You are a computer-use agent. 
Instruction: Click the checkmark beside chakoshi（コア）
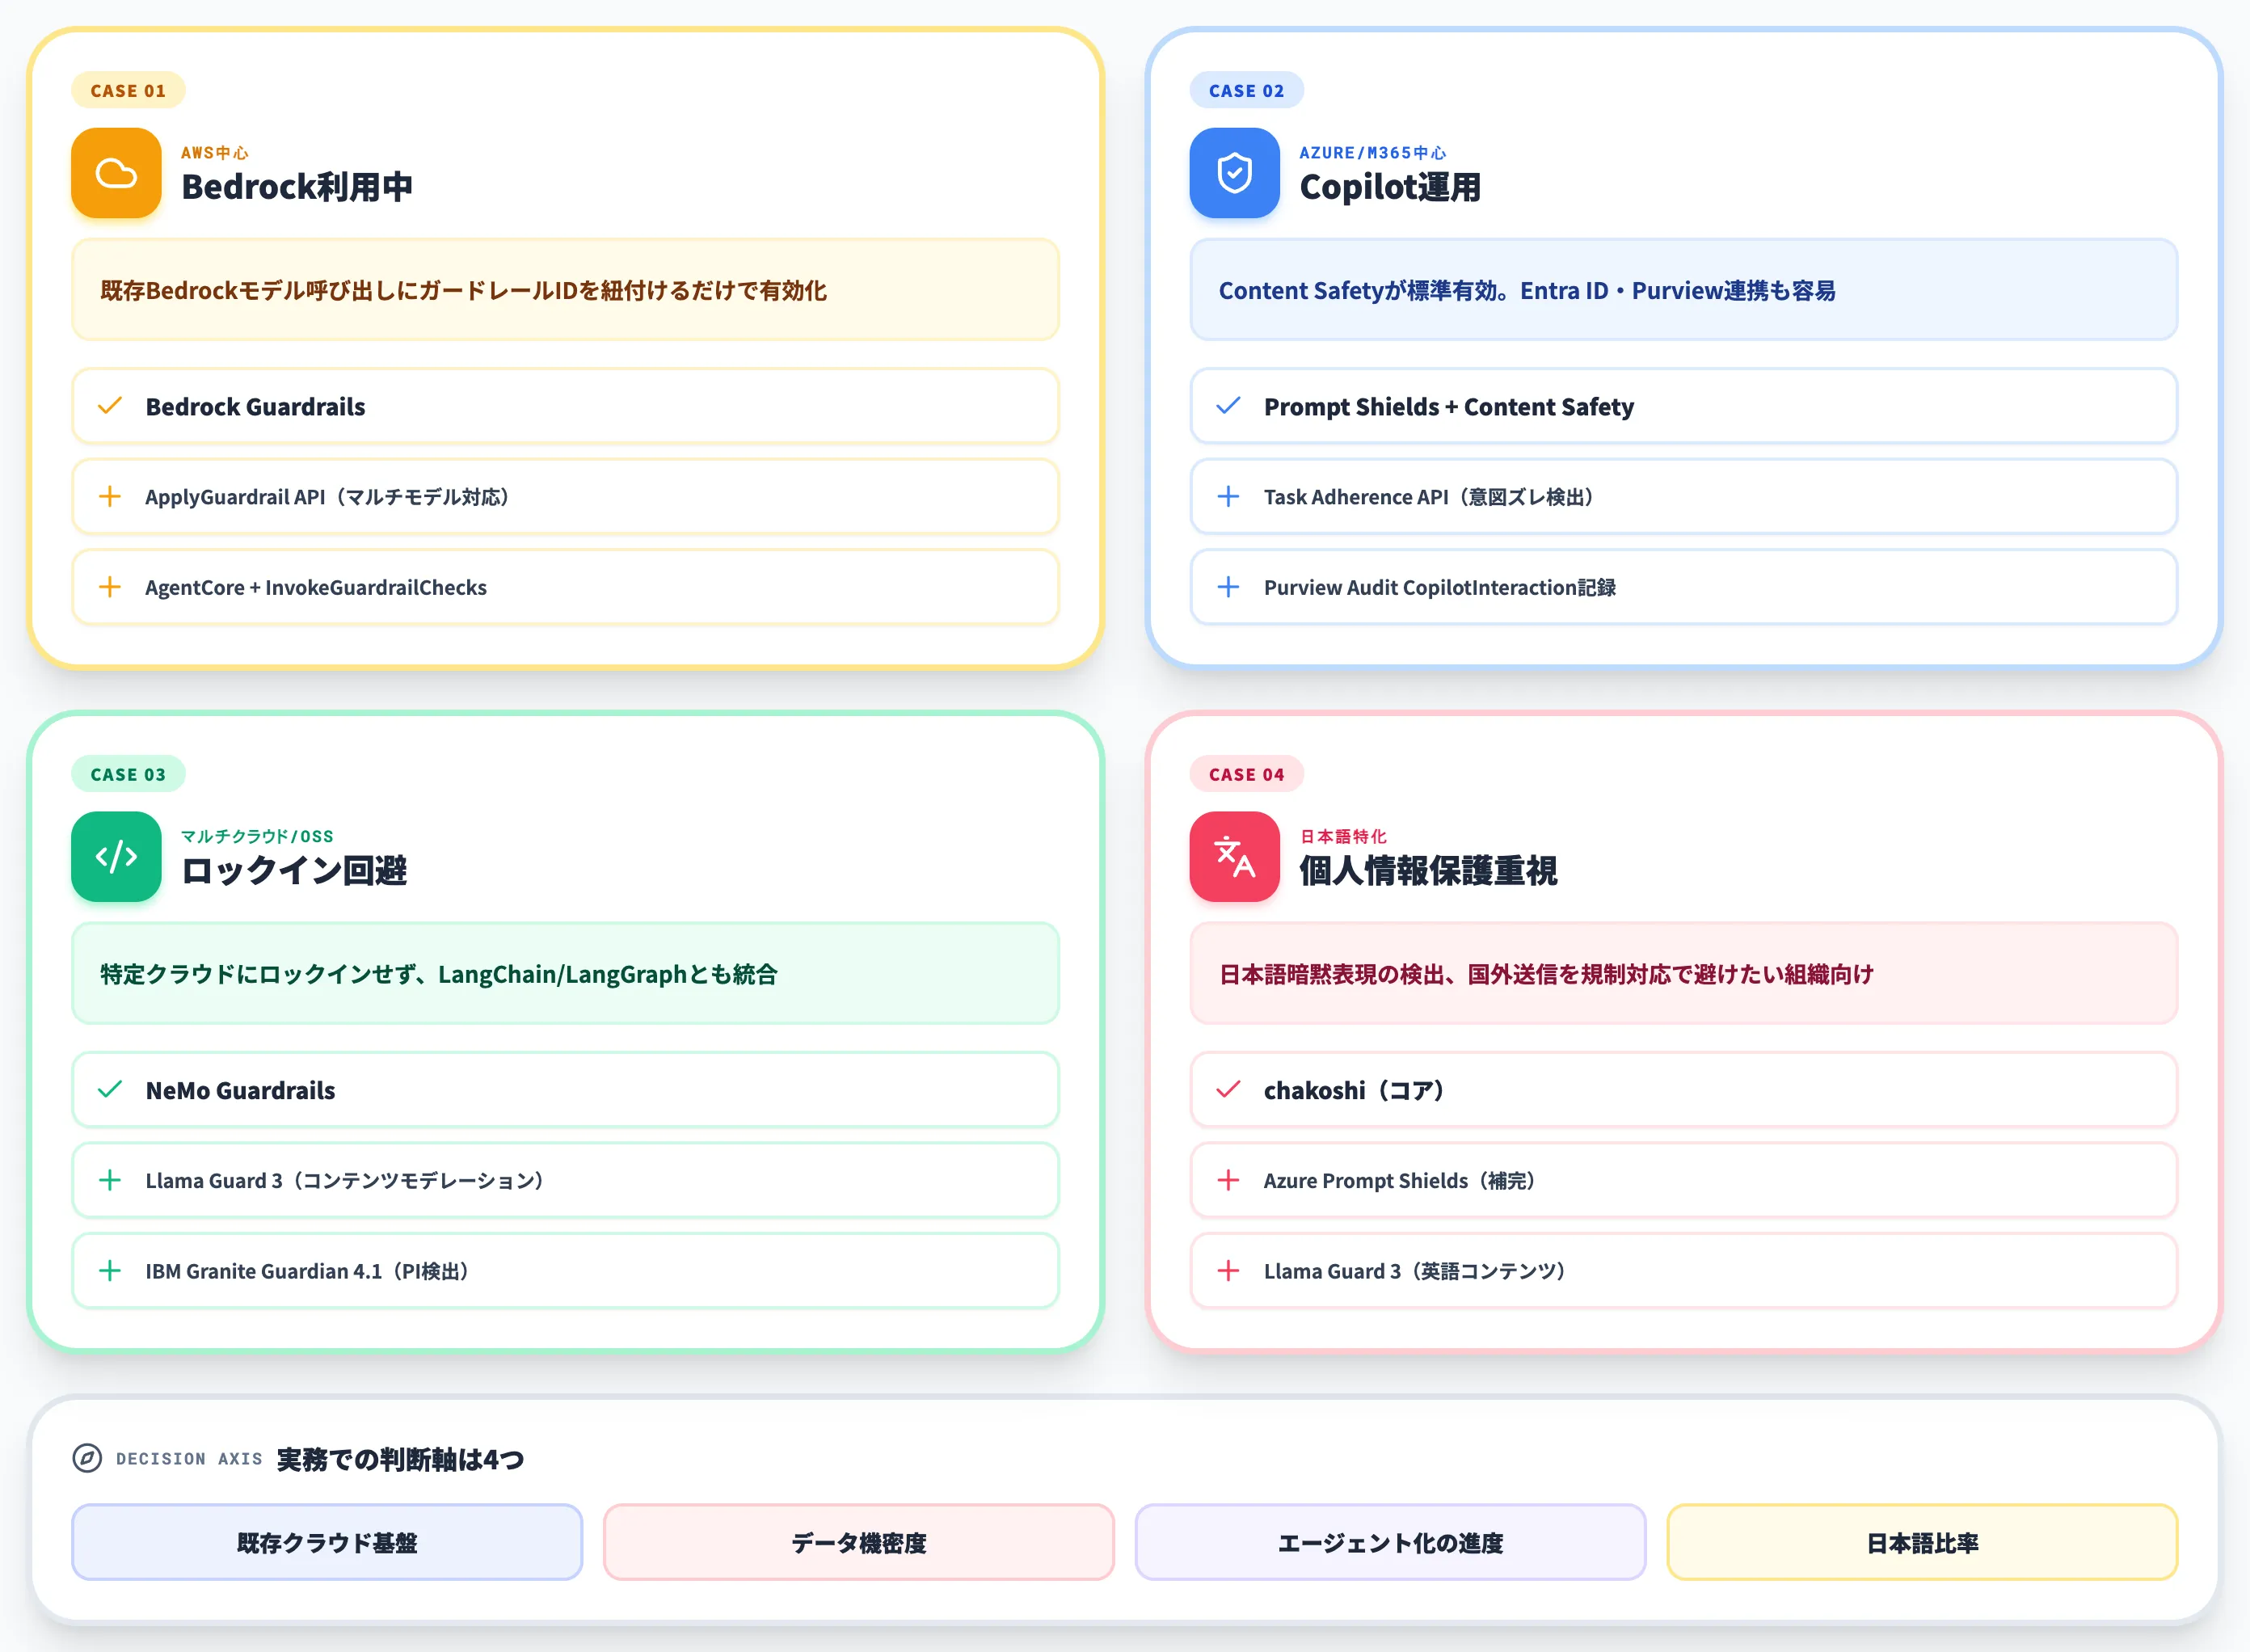tap(1228, 1090)
